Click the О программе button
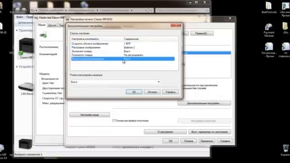Viewport: 290px width, 163px height. [165, 132]
